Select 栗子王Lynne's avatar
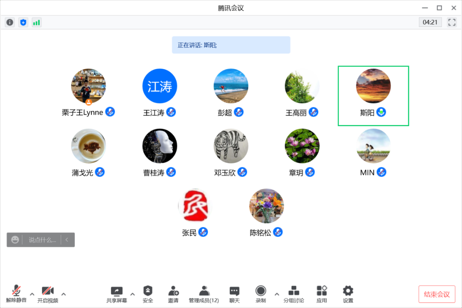Viewport: 462px width, 308px height. click(89, 86)
